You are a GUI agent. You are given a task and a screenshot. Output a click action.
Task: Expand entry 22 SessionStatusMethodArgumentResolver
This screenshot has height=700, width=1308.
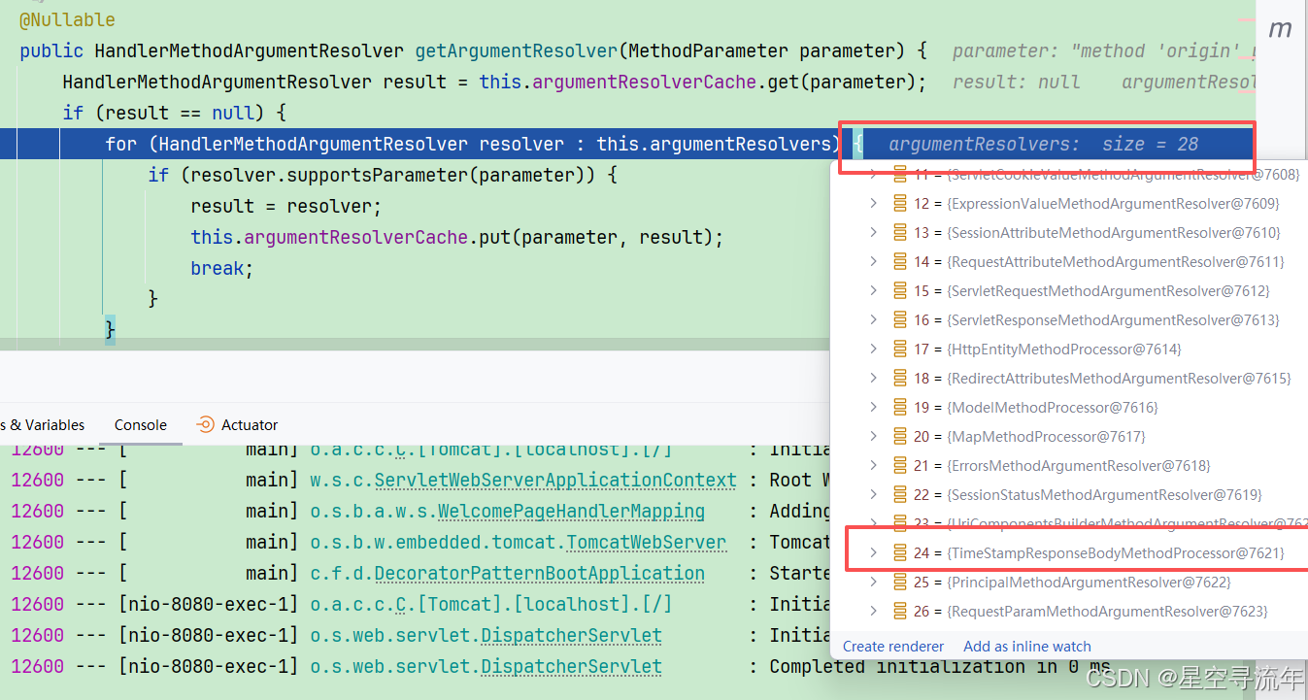pos(873,494)
